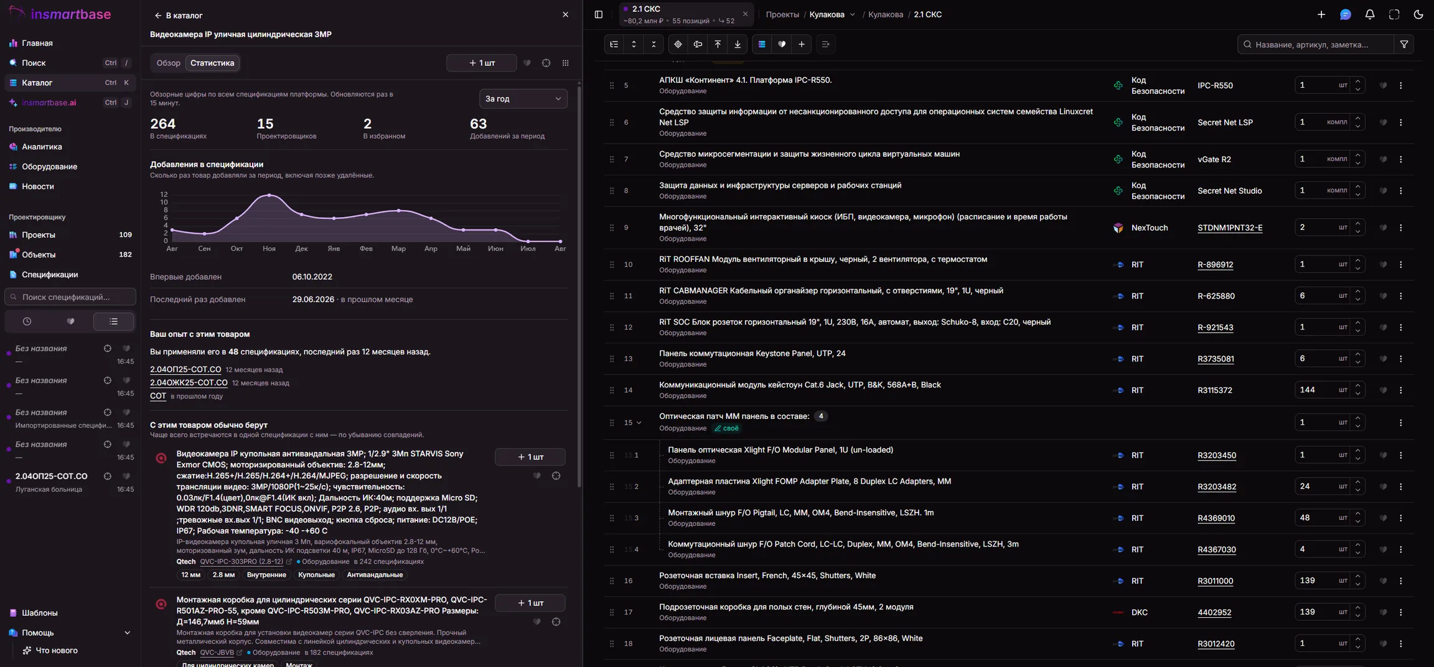Viewport: 1434px width, 667px height.
Task: Click the product panel vertical scrollbar
Action: pyautogui.click(x=579, y=286)
